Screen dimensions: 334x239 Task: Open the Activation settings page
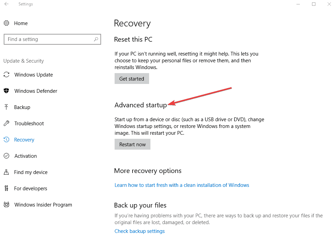tap(26, 156)
